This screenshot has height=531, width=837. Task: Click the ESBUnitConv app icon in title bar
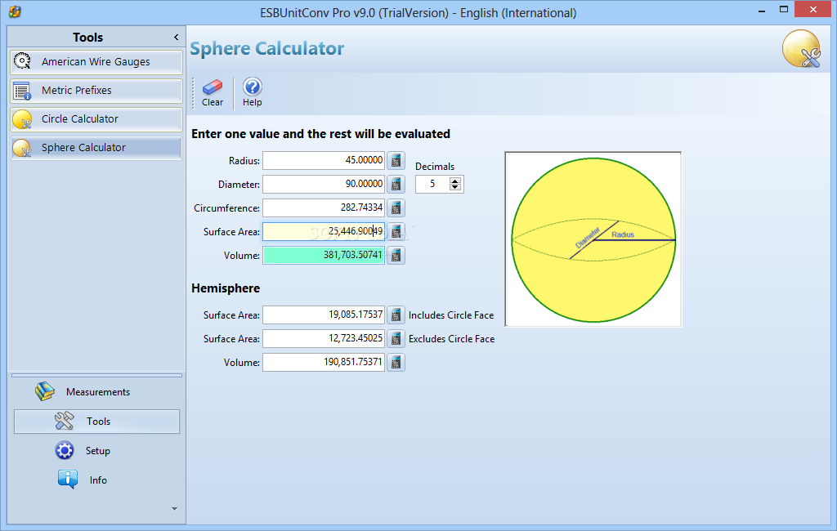[15, 11]
